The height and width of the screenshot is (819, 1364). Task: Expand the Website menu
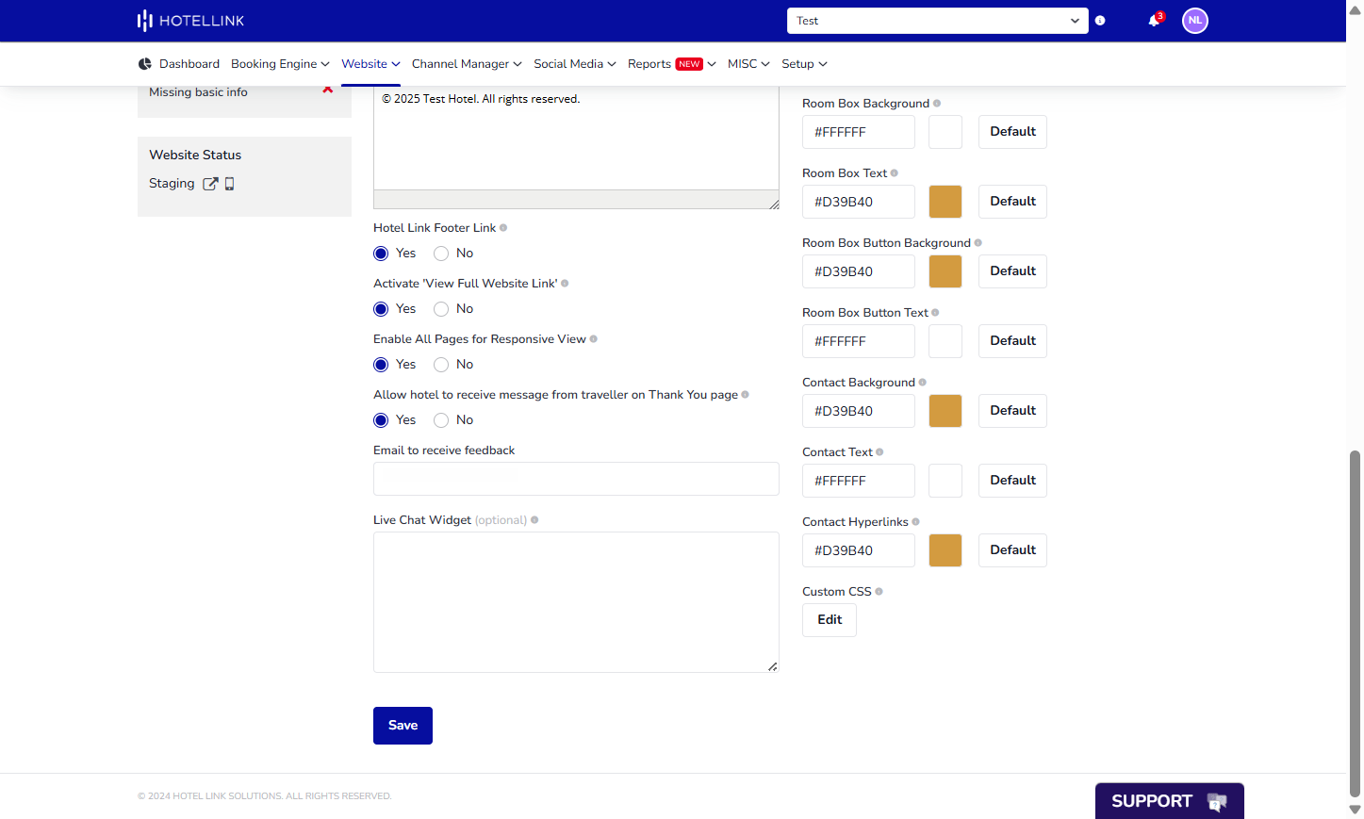[370, 64]
